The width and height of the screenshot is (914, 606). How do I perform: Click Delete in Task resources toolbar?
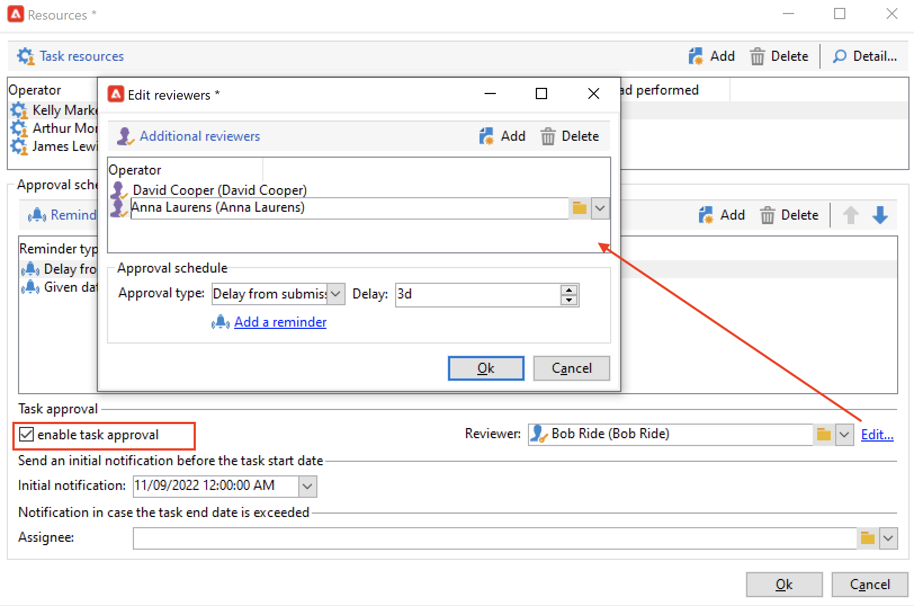779,56
